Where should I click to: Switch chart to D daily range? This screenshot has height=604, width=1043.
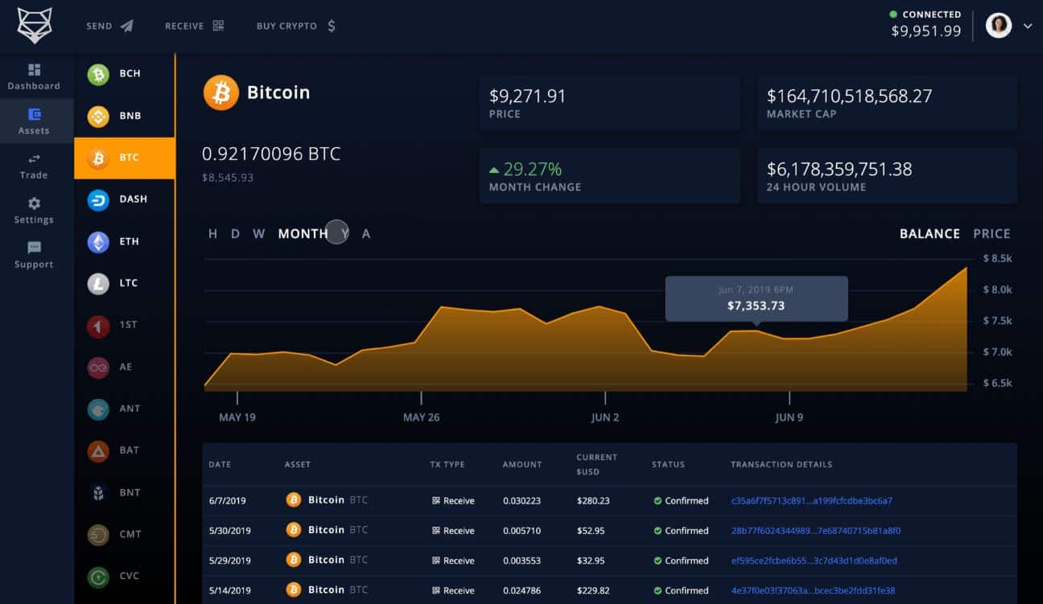(235, 234)
